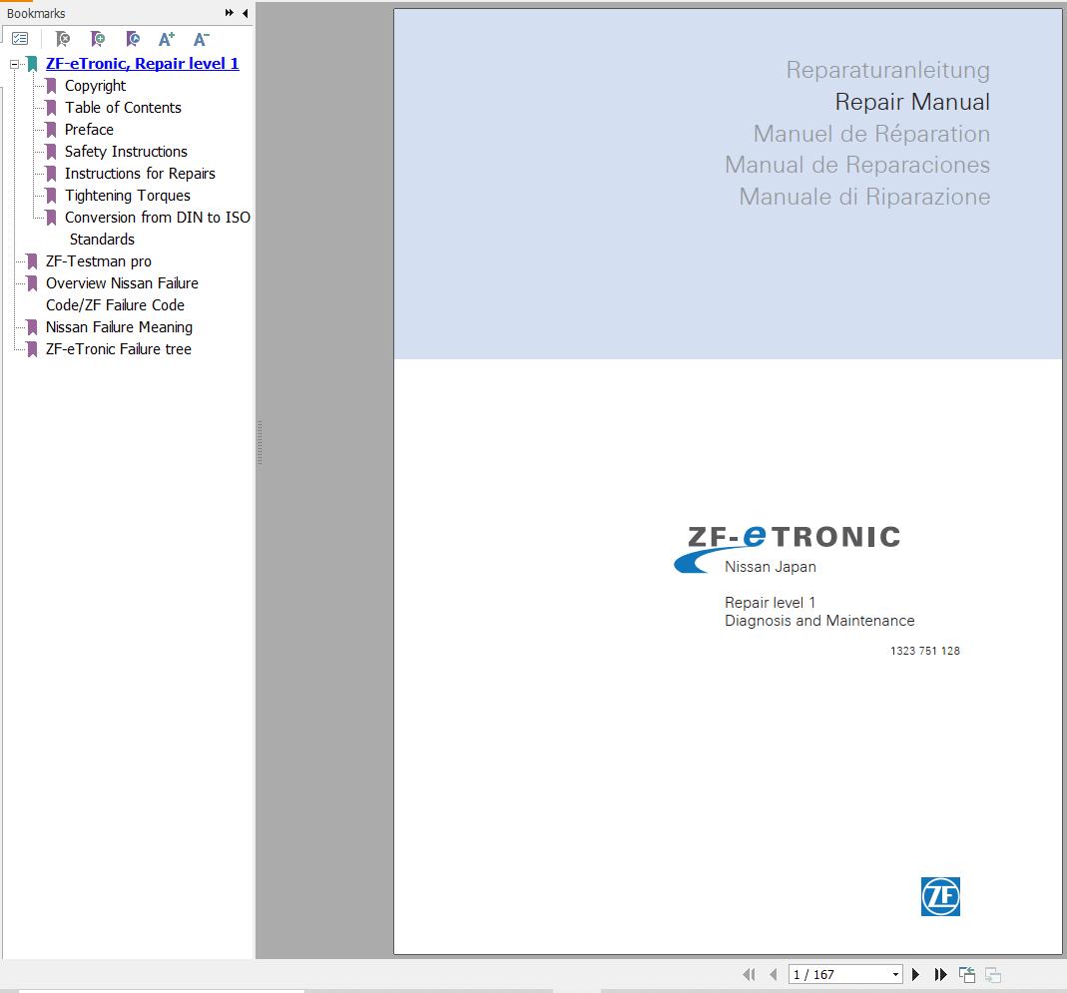Image resolution: width=1067 pixels, height=993 pixels.
Task: Open Instructions for Repairs bookmark
Action: (x=140, y=174)
